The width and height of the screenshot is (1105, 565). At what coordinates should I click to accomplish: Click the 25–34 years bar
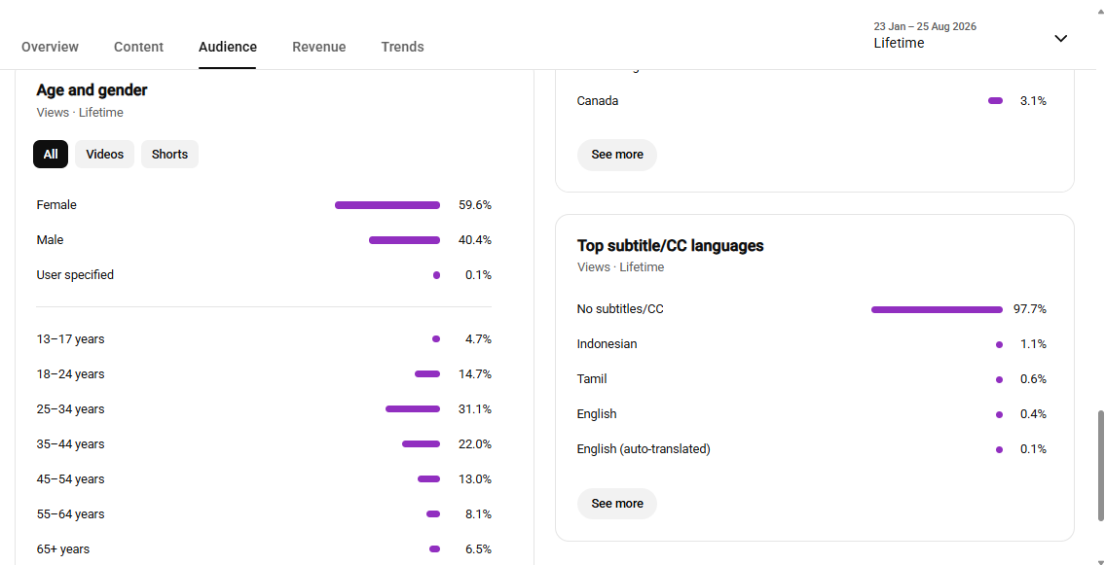click(413, 409)
